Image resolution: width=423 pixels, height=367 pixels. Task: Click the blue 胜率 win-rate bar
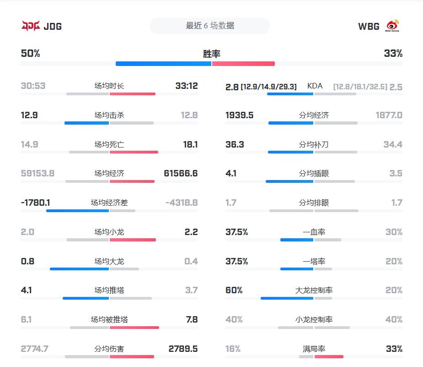pos(163,64)
